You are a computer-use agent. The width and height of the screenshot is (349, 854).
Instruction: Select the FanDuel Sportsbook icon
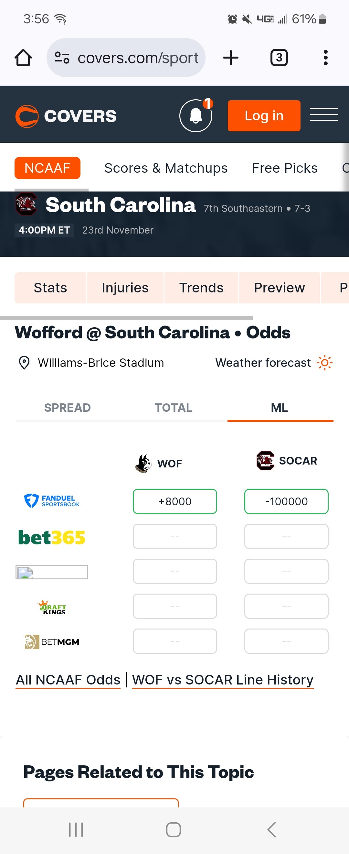click(x=51, y=501)
